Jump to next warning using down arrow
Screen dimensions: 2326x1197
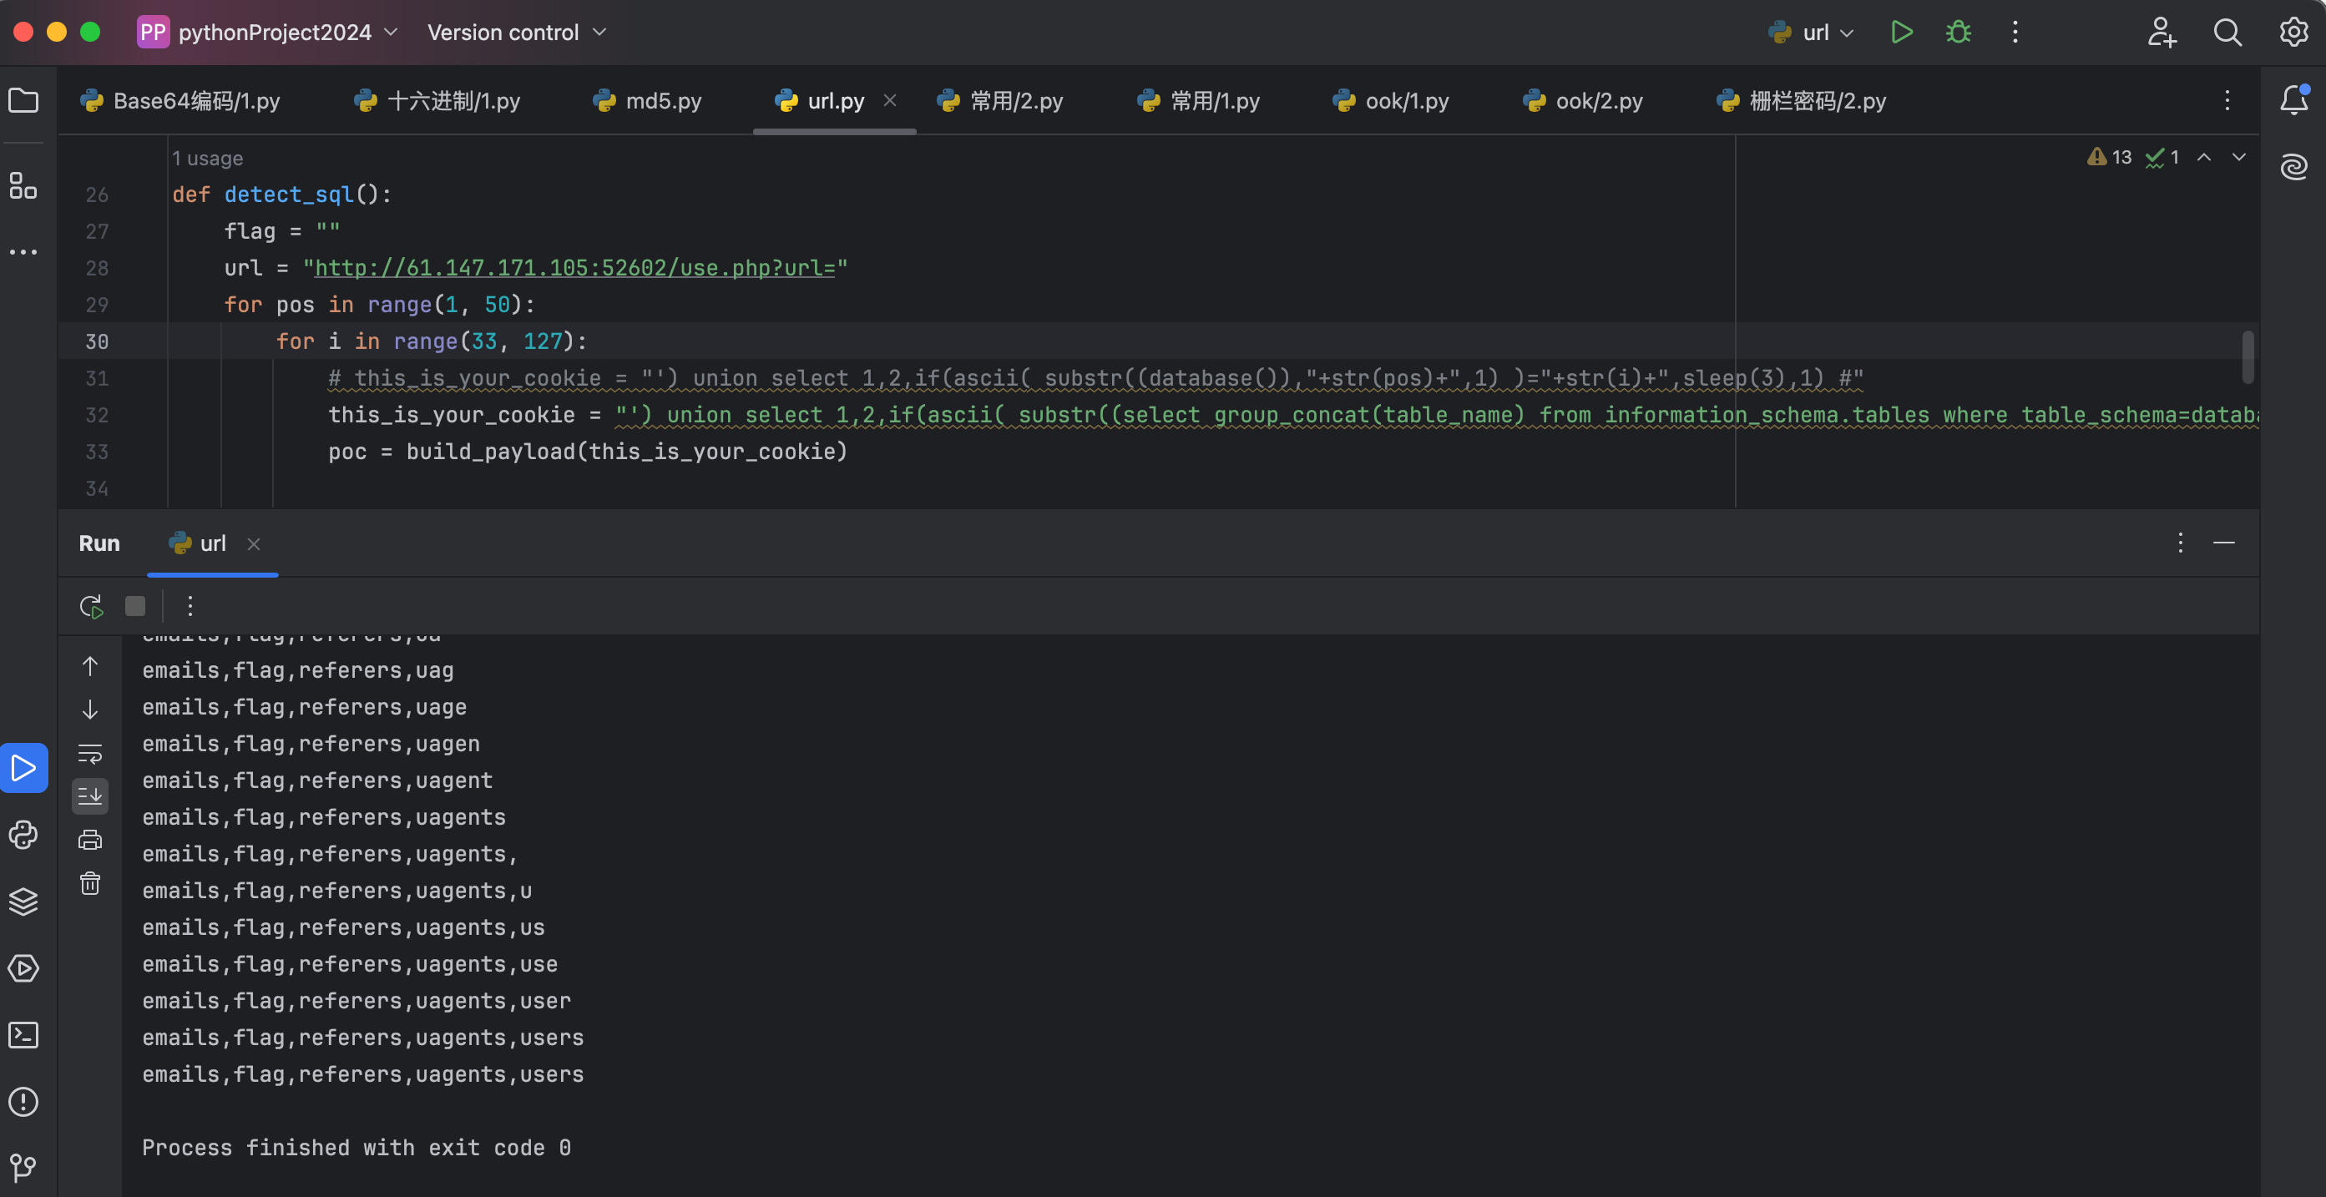[2238, 156]
